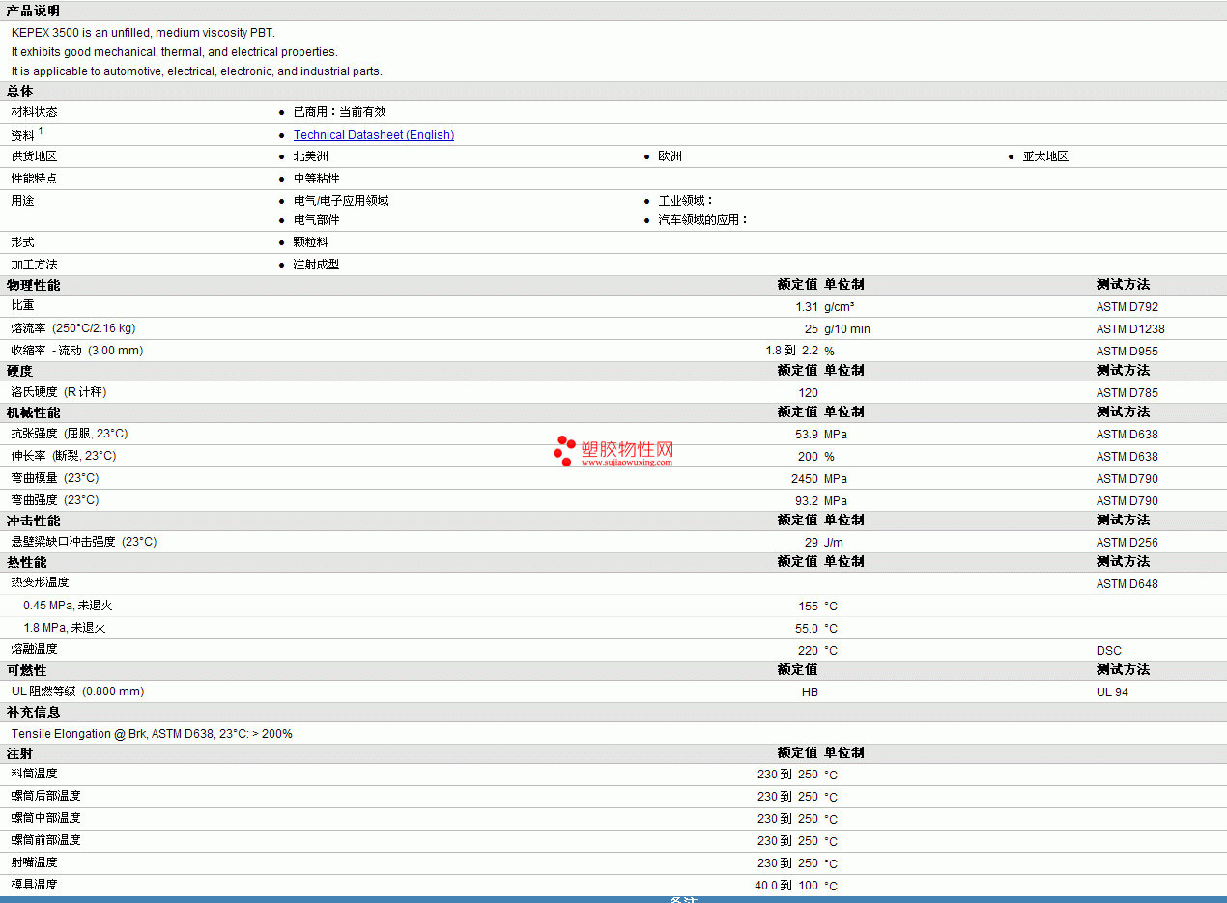Select the 热性能 section header
Viewport: 1227px width, 903px height.
[27, 562]
